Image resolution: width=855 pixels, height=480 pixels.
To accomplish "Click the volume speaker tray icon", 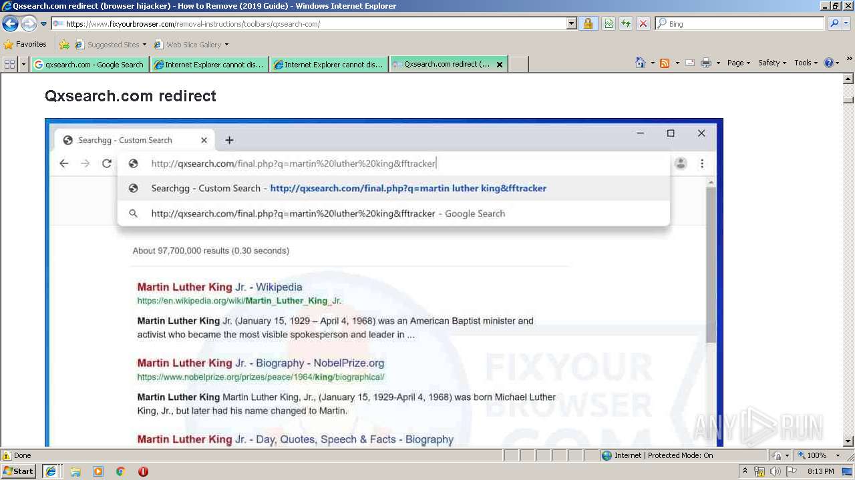I will click(x=775, y=471).
